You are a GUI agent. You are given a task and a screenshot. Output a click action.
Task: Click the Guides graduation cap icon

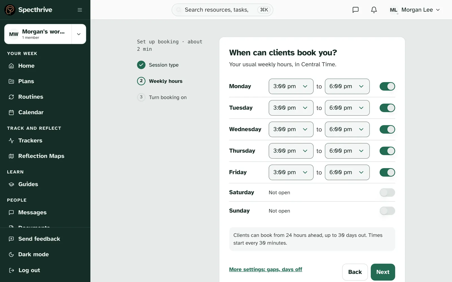tap(11, 184)
